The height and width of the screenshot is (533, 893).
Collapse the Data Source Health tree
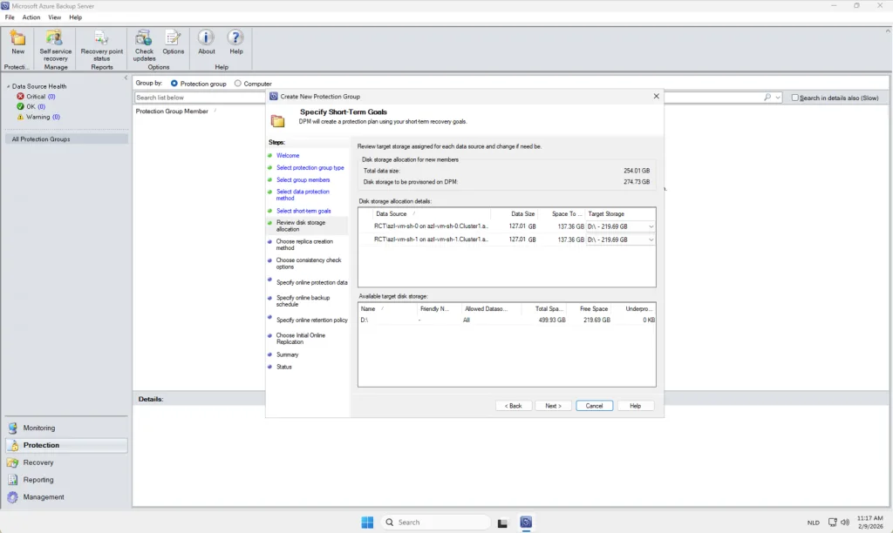(x=7, y=86)
